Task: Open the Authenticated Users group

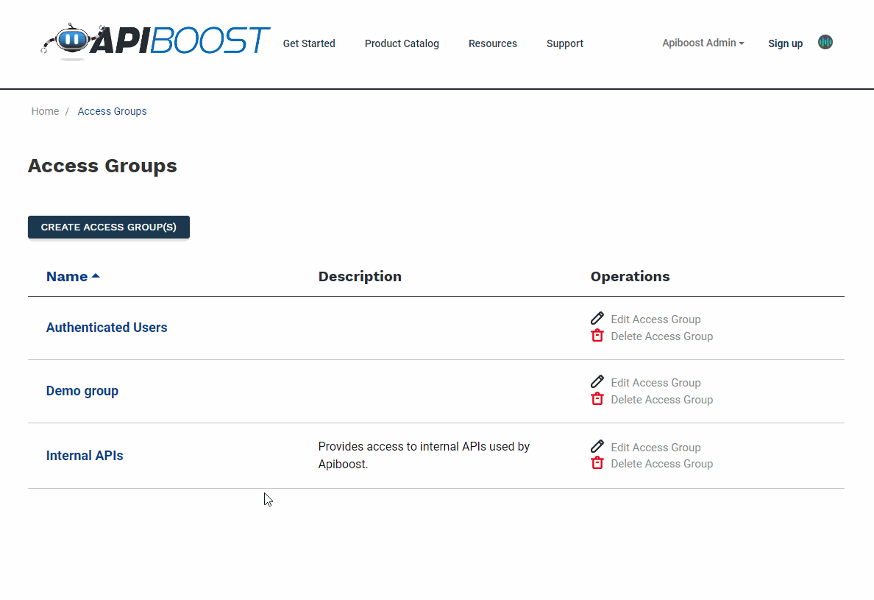Action: (107, 327)
